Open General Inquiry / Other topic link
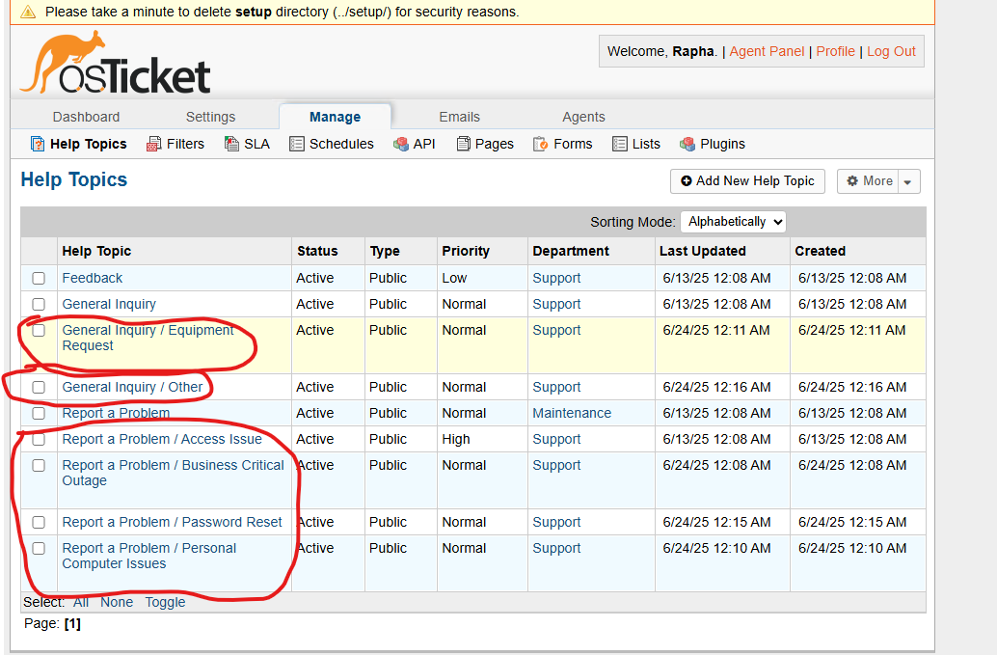This screenshot has height=655, width=997. [x=132, y=387]
